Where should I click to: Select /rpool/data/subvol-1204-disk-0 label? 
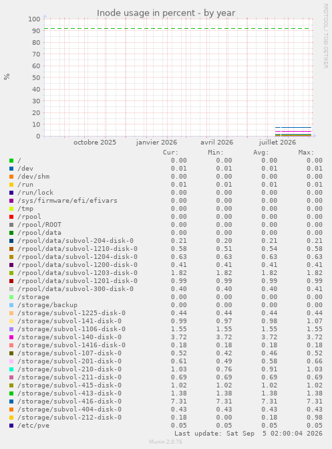point(77,257)
